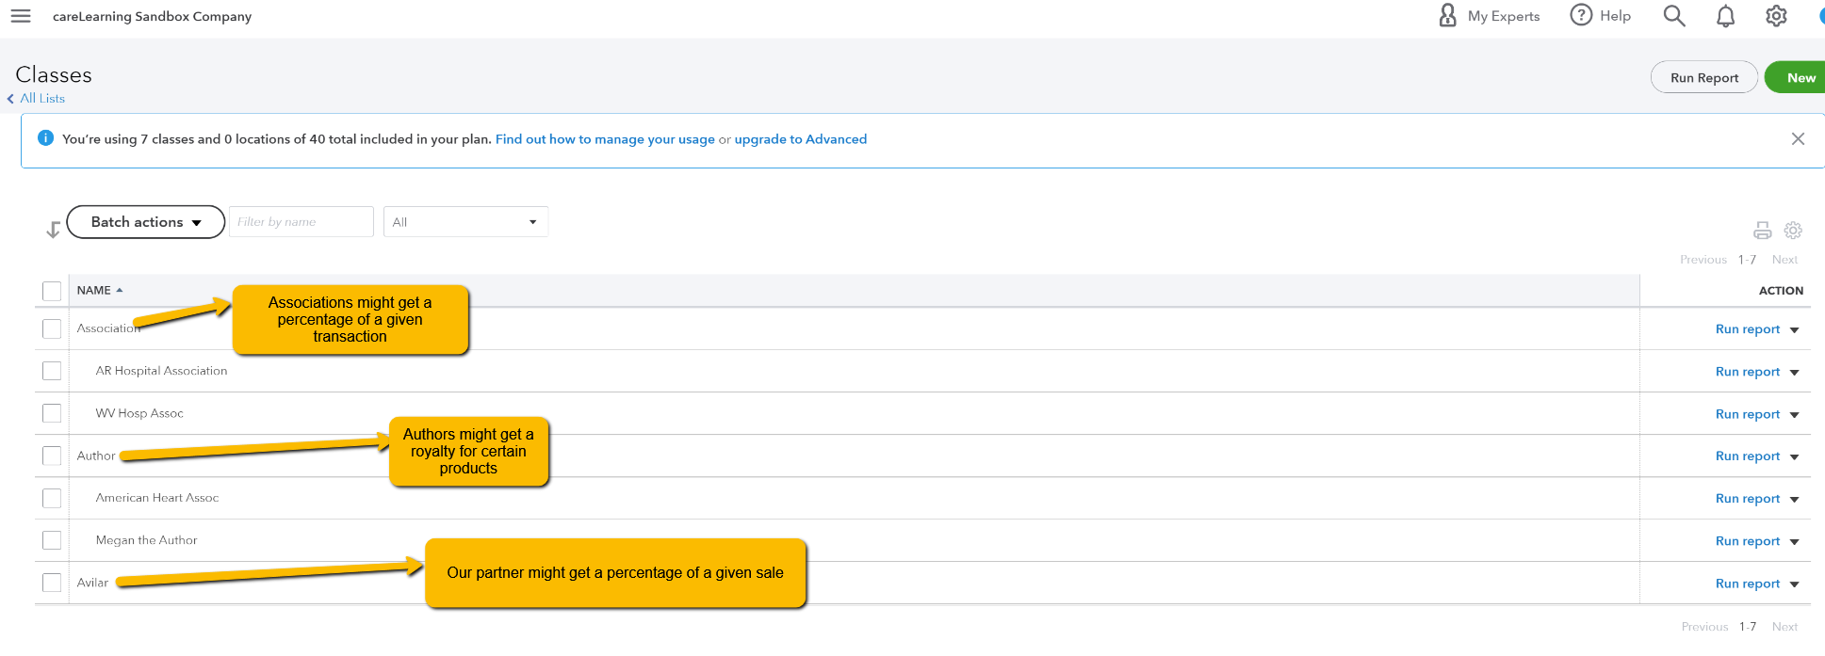Expand the Batch actions dropdown
This screenshot has height=656, width=1825.
click(x=146, y=222)
